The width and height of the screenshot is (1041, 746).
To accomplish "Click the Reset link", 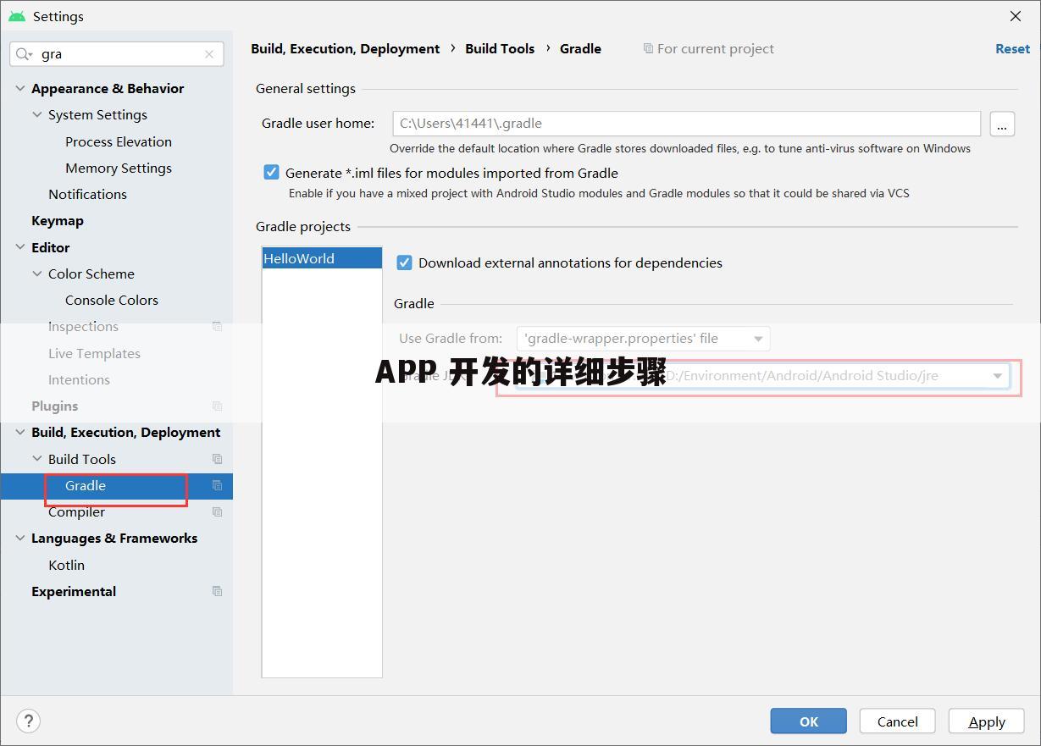I will pyautogui.click(x=1012, y=49).
